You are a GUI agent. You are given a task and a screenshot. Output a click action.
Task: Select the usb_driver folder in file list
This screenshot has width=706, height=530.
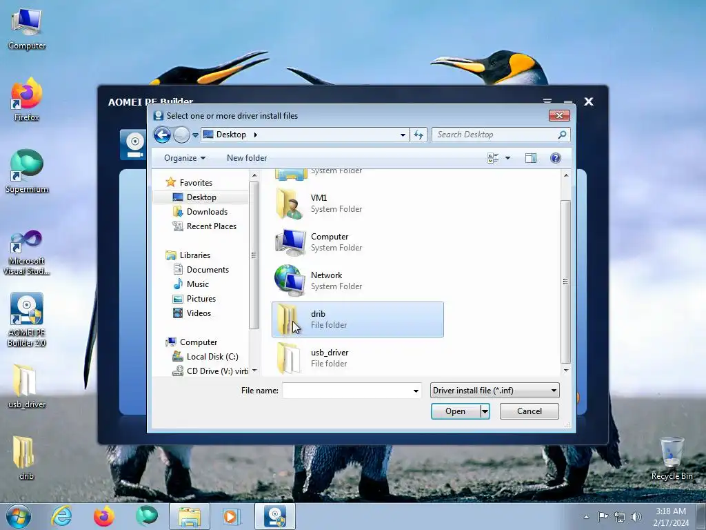click(358, 358)
